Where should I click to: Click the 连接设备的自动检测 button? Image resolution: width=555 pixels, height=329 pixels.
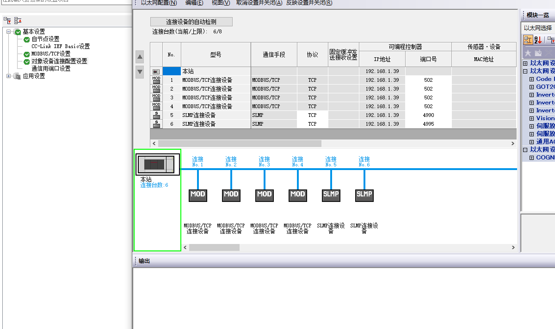[x=191, y=22]
